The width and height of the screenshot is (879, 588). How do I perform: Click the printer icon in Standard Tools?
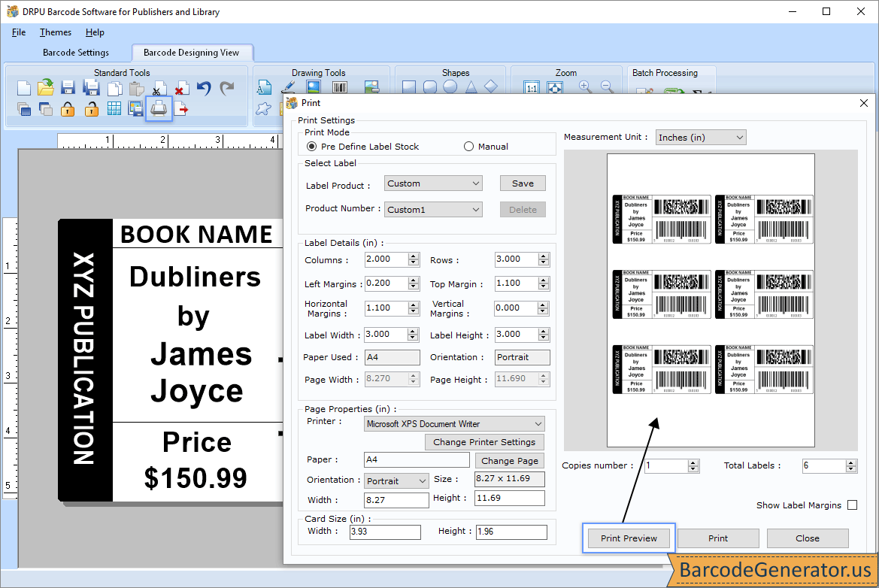pyautogui.click(x=159, y=108)
